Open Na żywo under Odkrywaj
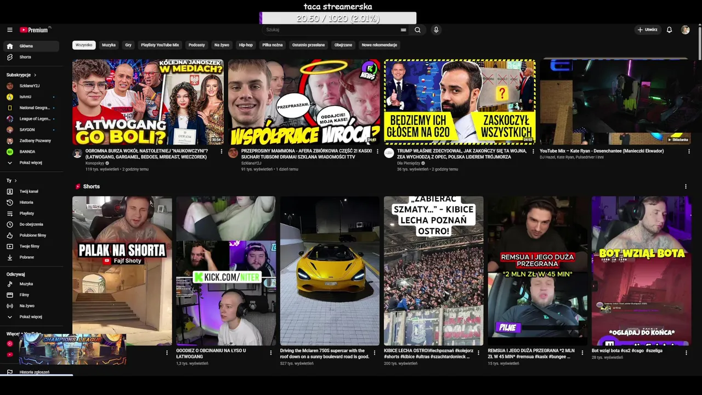The image size is (702, 395). pos(31,306)
